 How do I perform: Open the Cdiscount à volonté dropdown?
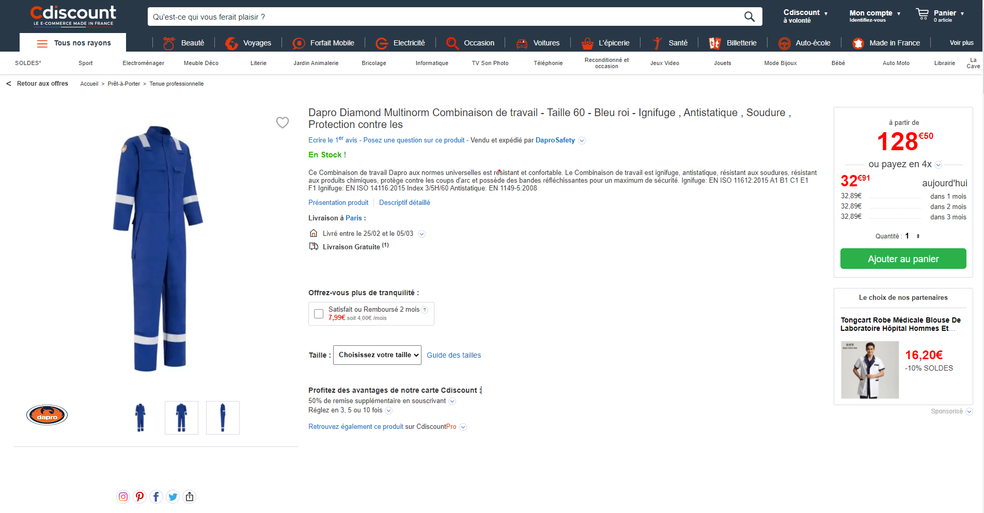(x=805, y=16)
